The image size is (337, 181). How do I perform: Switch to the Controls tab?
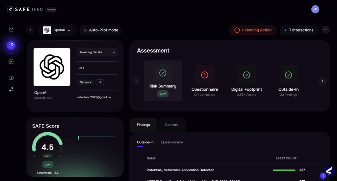tap(172, 125)
